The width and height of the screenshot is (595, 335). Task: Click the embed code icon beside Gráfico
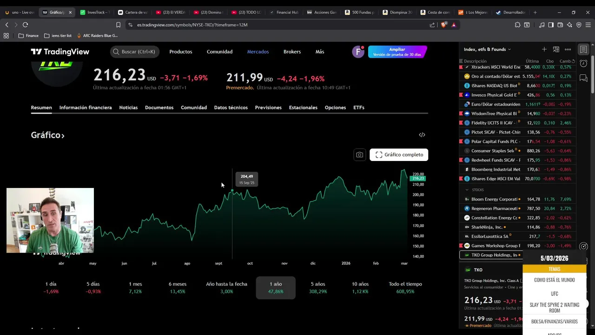tap(422, 135)
